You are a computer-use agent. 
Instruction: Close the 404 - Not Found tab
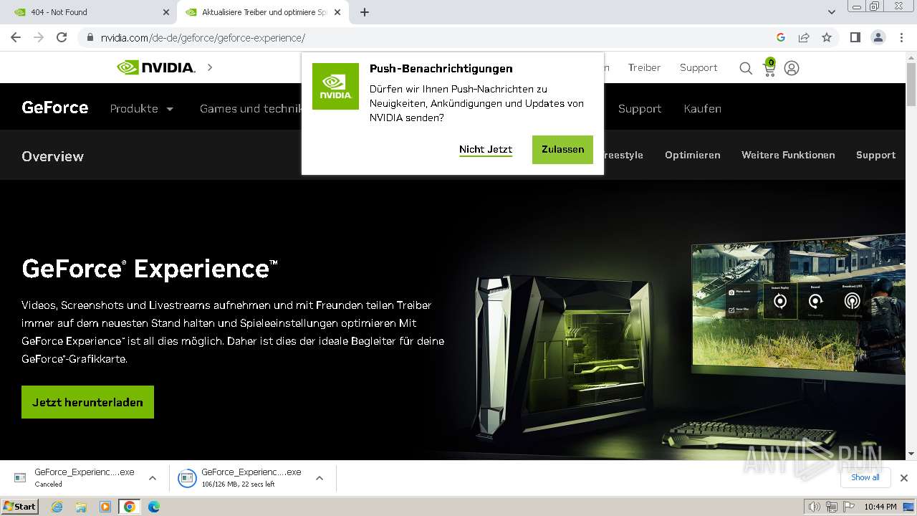point(165,12)
